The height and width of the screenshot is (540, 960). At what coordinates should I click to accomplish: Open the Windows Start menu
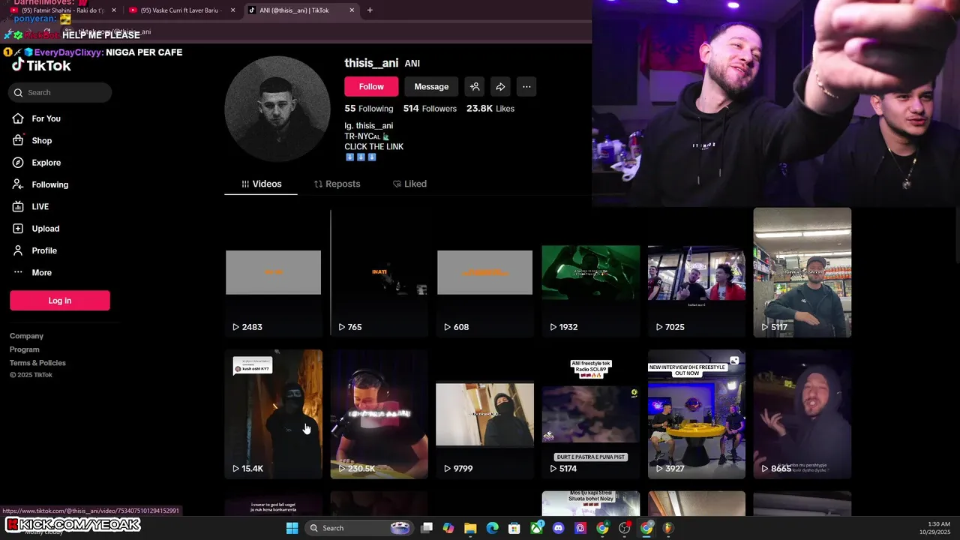(x=292, y=528)
